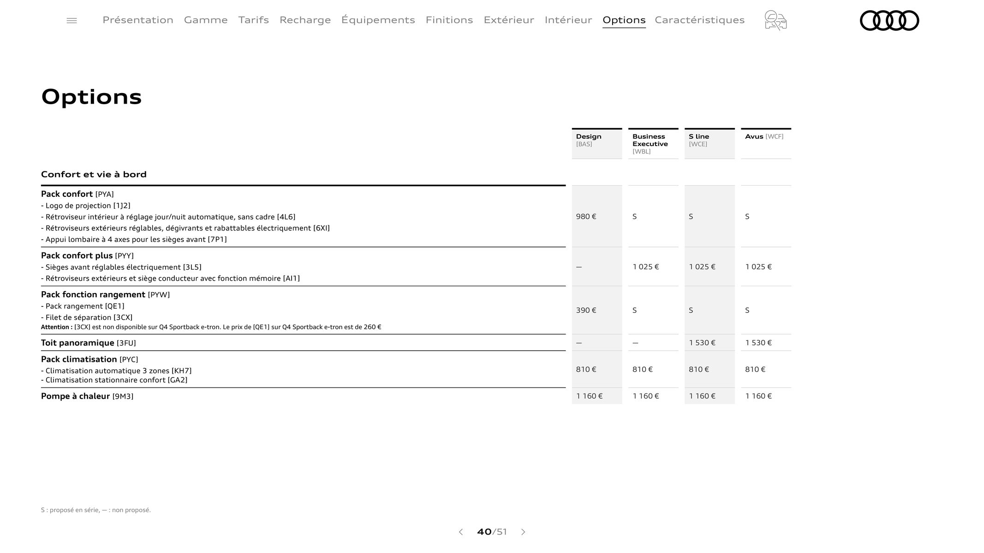This screenshot has width=984, height=553.
Task: Click the legend S : proposé en série
Action: 96,510
